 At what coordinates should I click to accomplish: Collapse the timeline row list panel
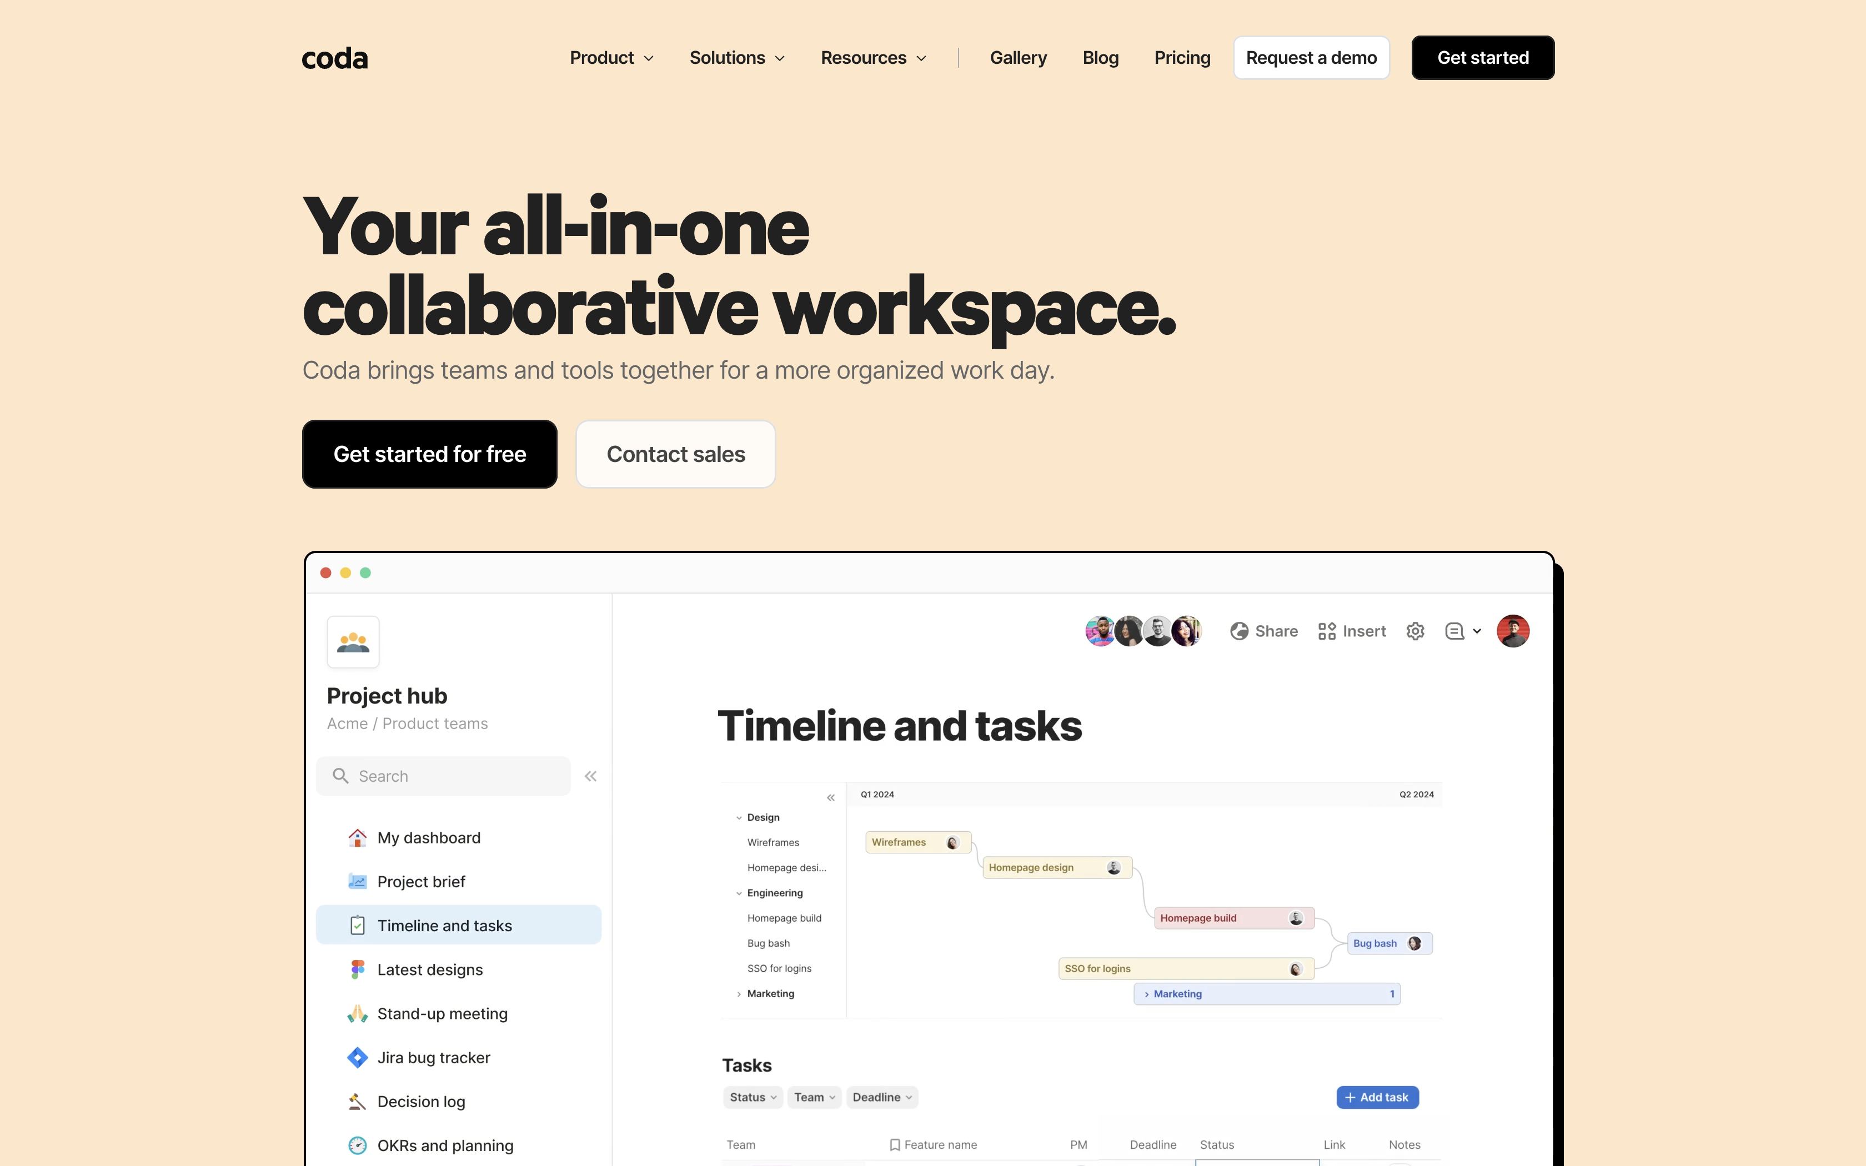830,798
